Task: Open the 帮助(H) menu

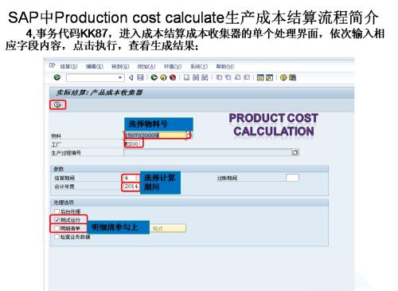Action: [x=224, y=66]
